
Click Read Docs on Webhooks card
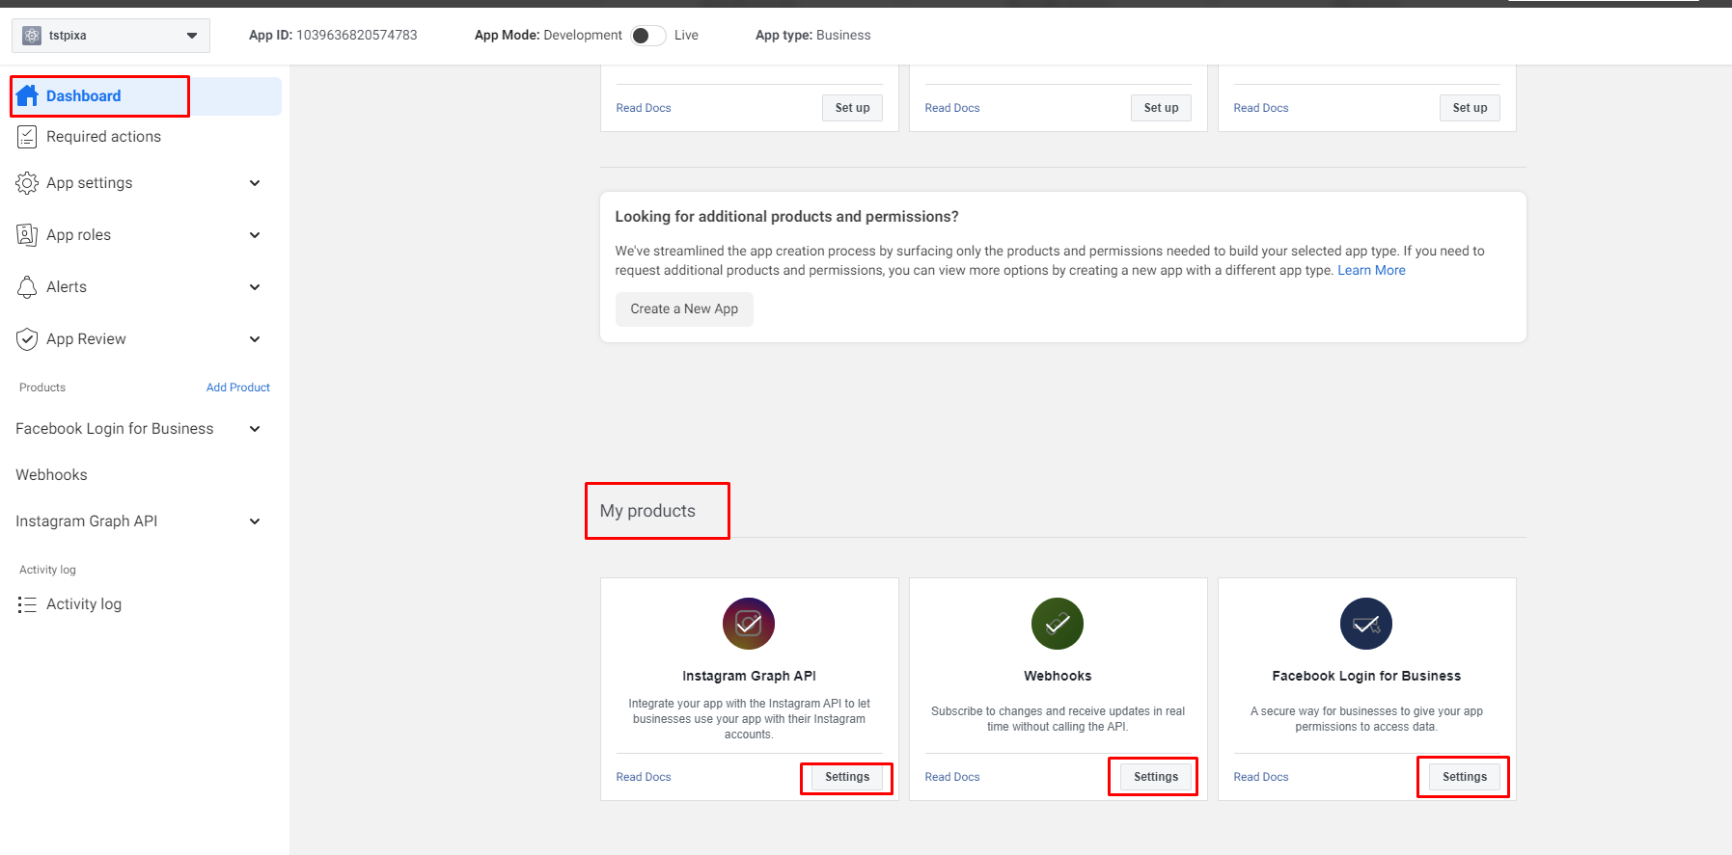[952, 777]
